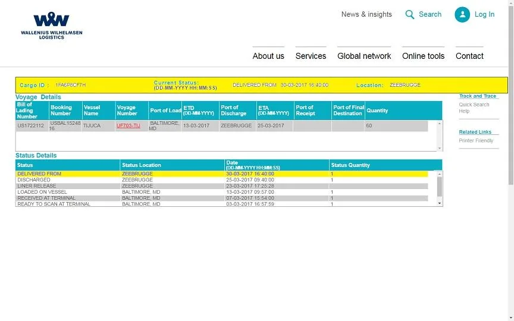The width and height of the screenshot is (514, 321).
Task: Open News & insights link
Action: pos(366,14)
